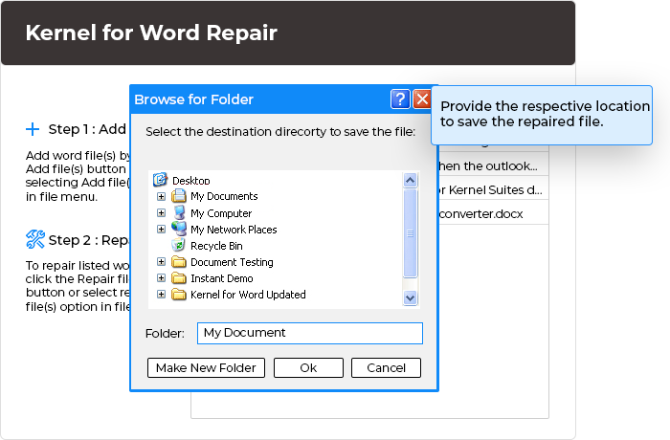
Task: Expand the My Network Places node
Action: point(161,229)
